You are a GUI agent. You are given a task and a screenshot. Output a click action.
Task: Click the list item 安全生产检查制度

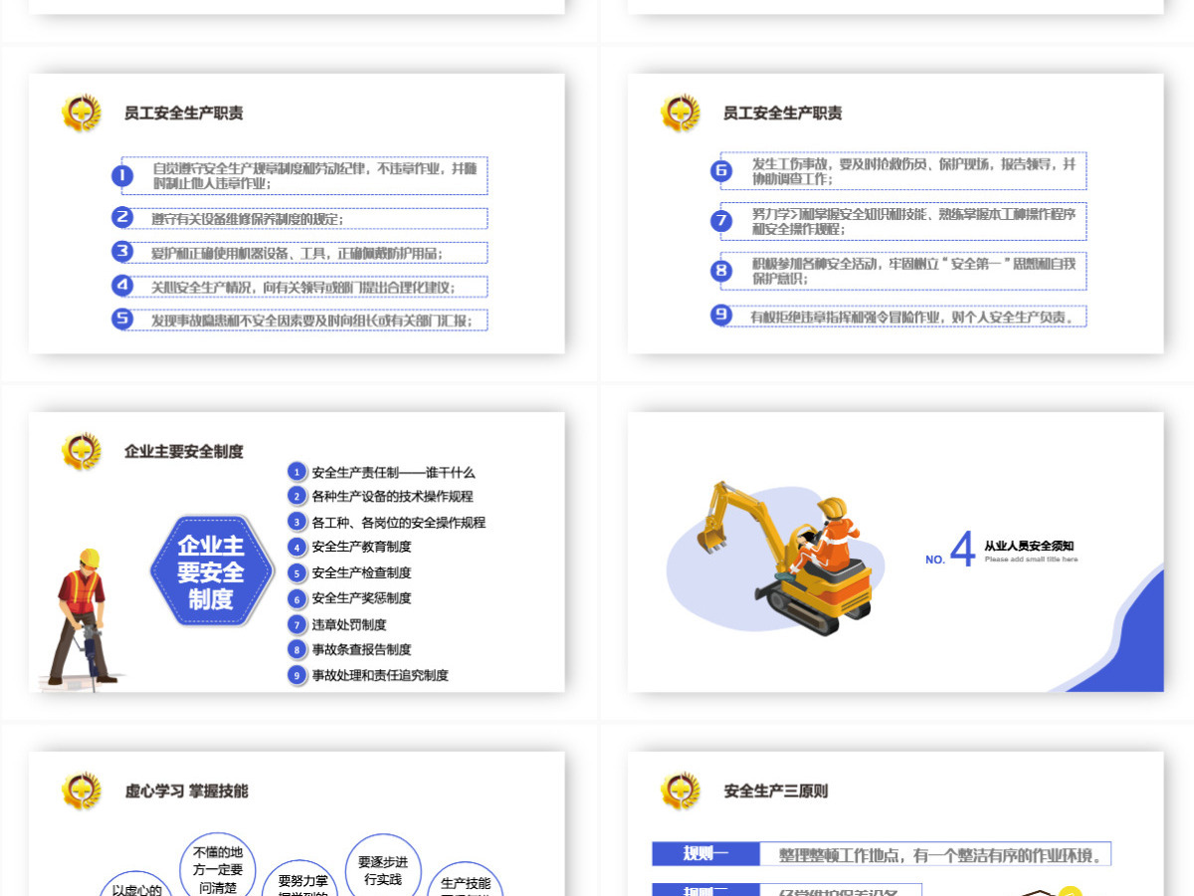point(362,572)
